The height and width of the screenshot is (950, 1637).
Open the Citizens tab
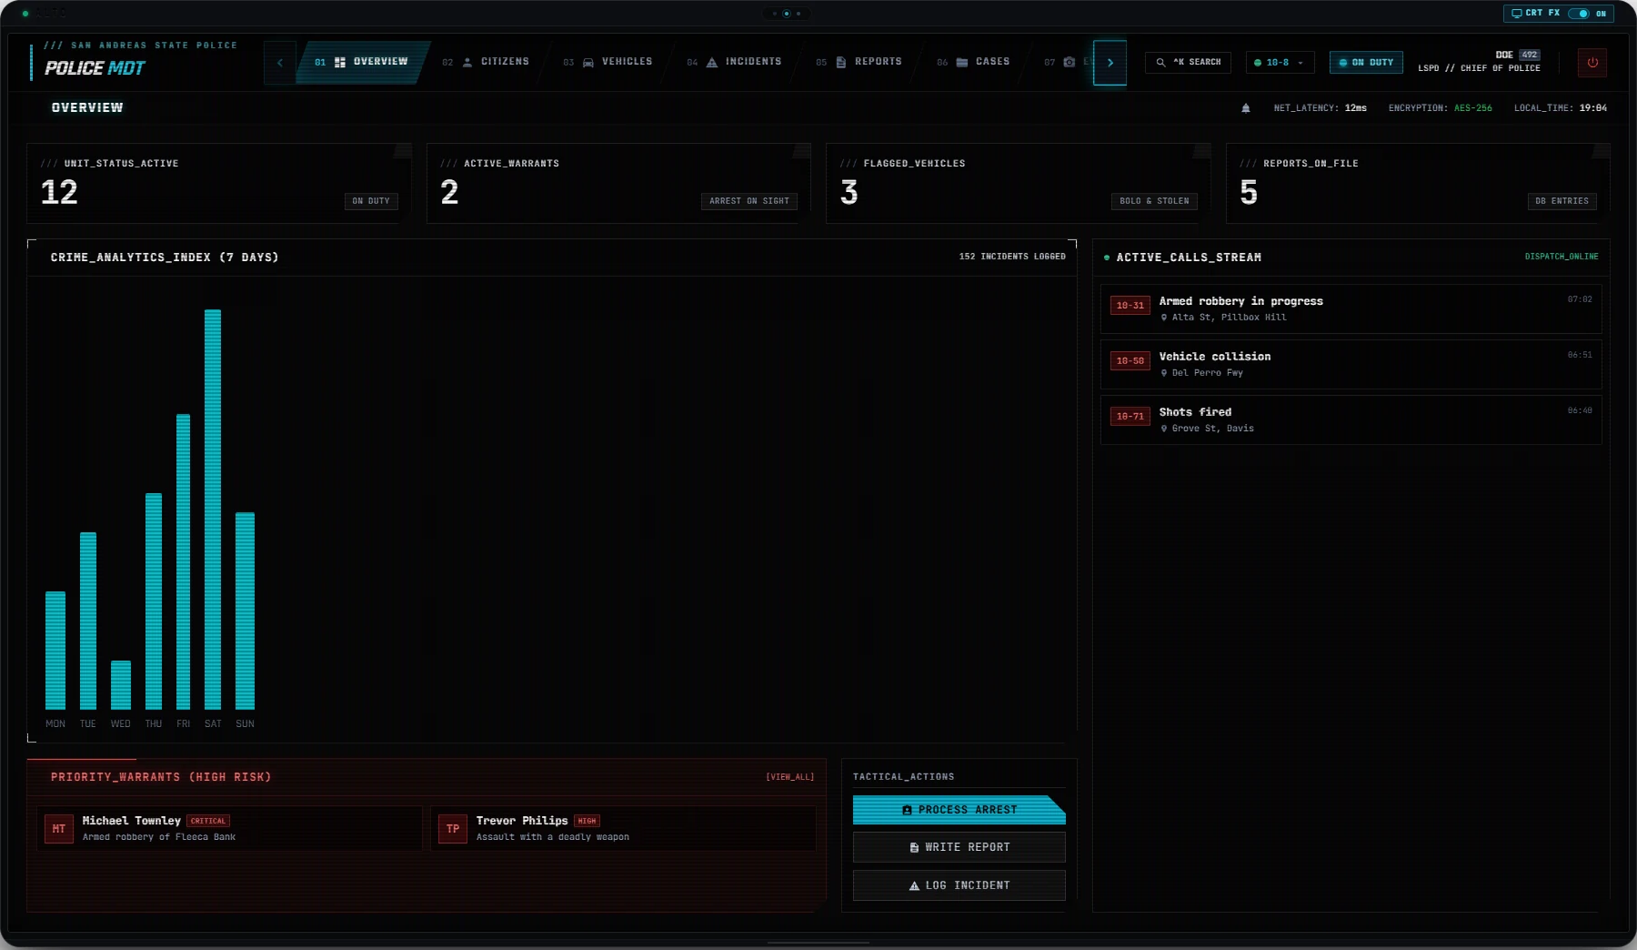[487, 62]
